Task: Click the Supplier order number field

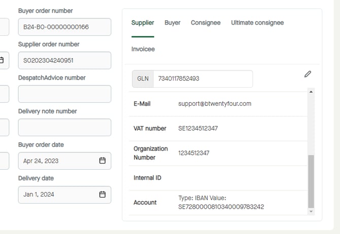Action: 64,60
